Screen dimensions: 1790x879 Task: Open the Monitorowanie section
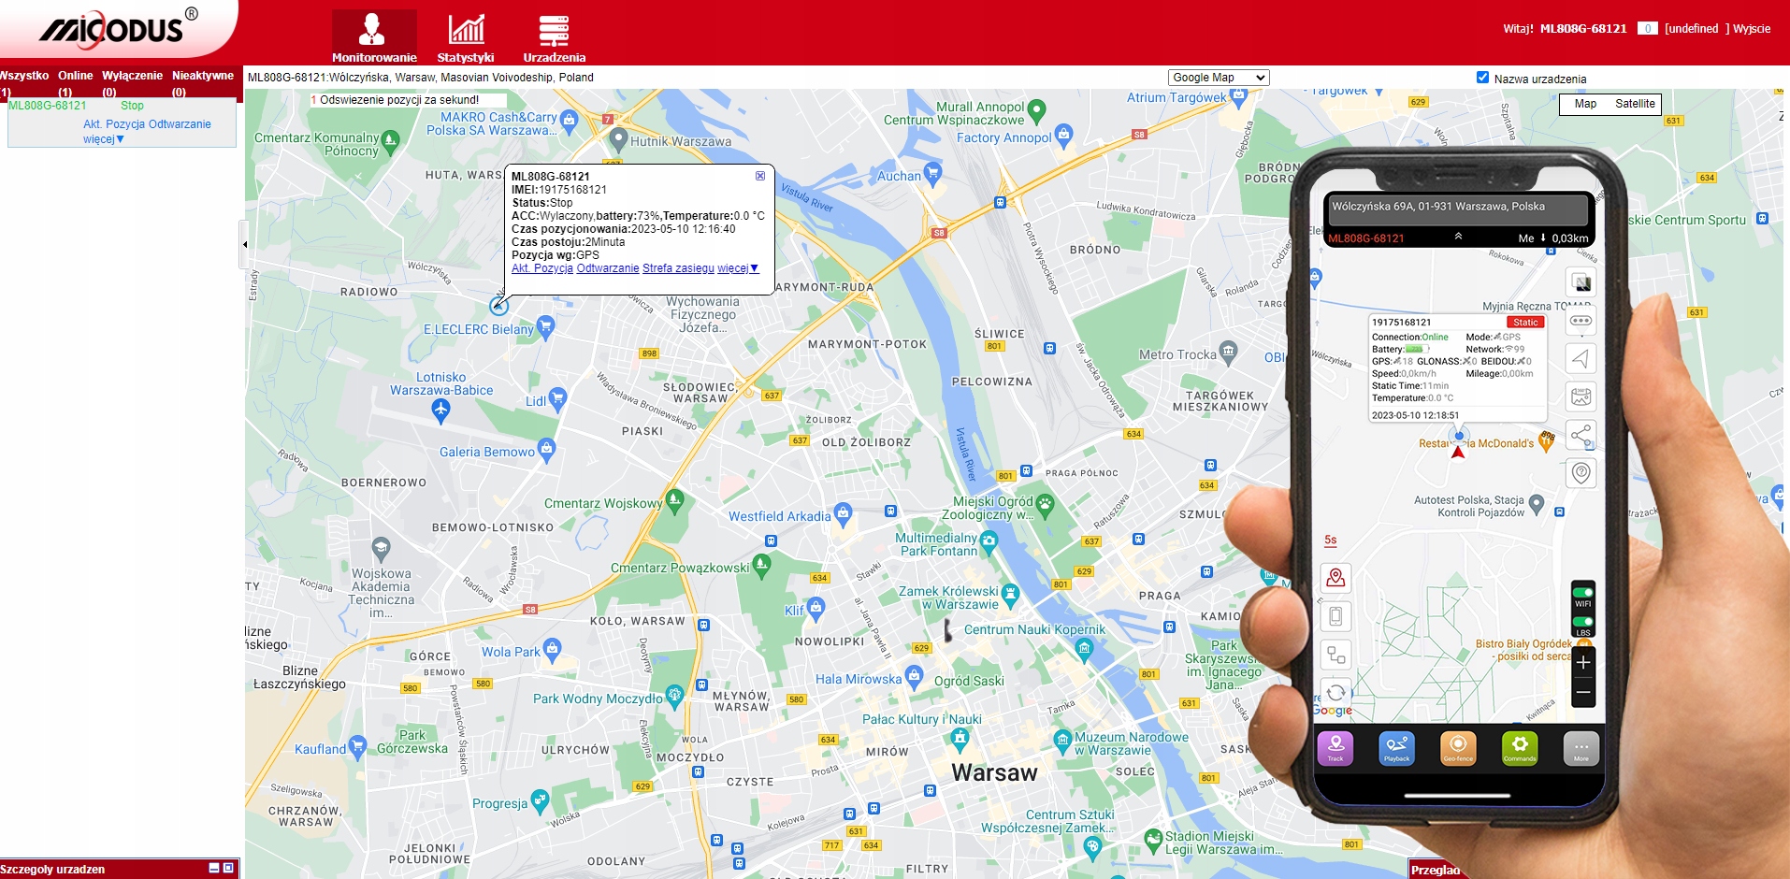click(x=374, y=37)
